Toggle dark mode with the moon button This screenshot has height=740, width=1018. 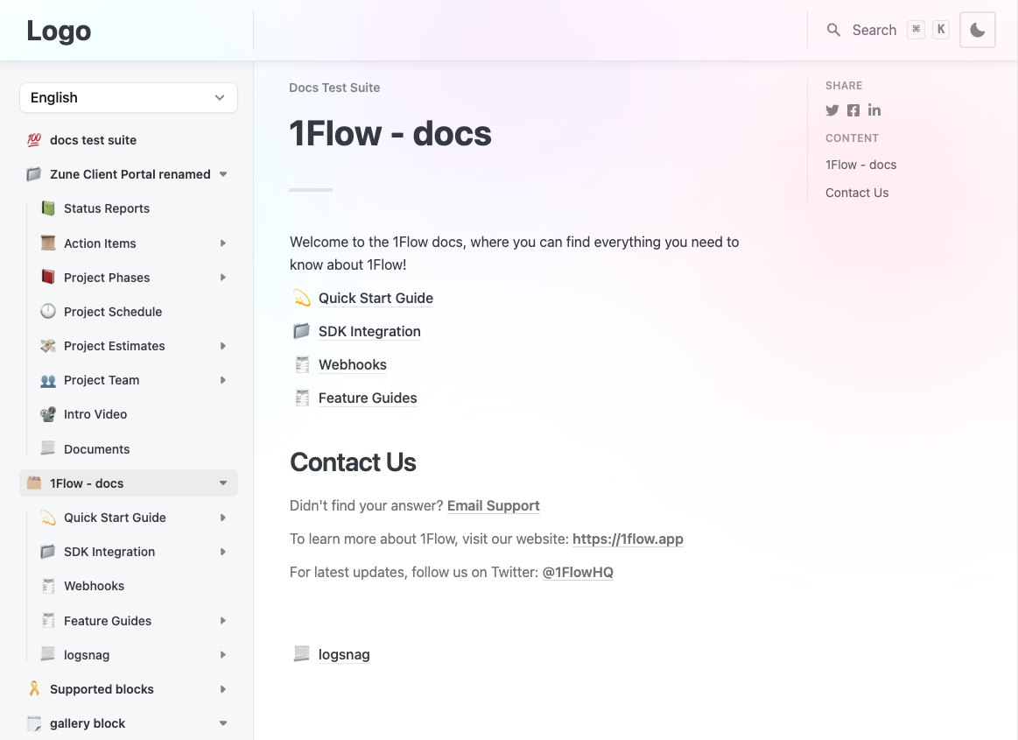pos(977,30)
